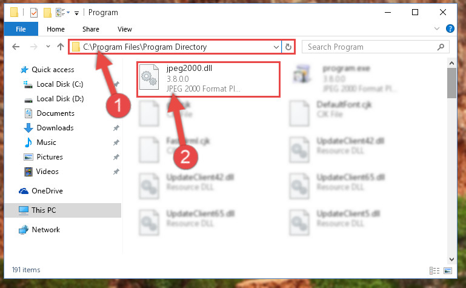Navigate up one folder level
Viewport: 466px width, 288px height.
[61, 47]
